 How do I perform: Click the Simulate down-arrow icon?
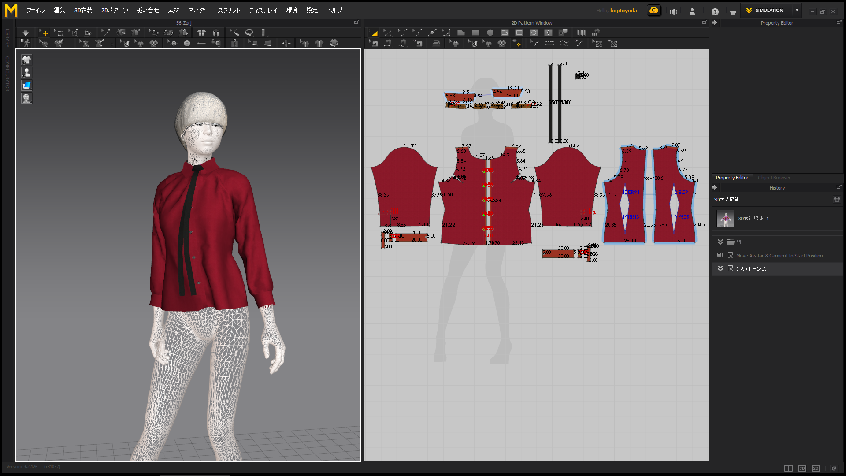tap(26, 33)
